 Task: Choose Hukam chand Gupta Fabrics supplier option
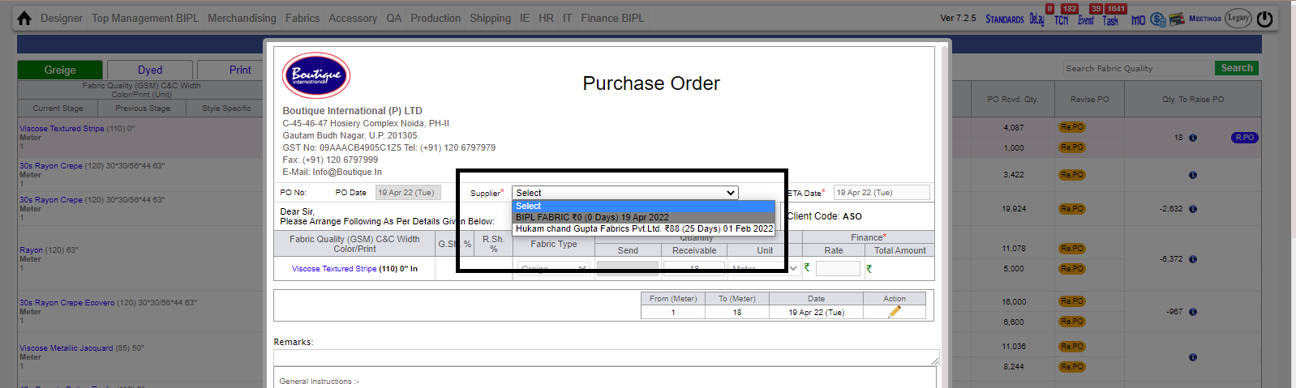point(644,228)
